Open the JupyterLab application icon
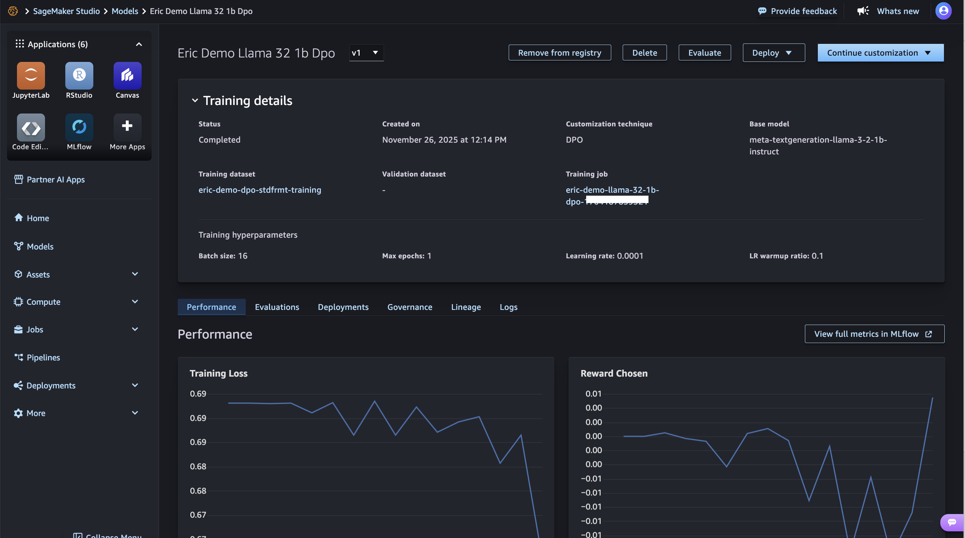Screen dimensions: 965x538 coord(31,76)
